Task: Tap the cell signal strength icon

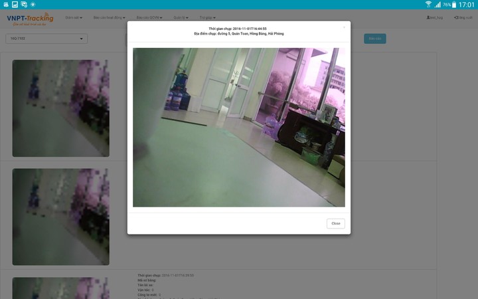Action: 438,4
